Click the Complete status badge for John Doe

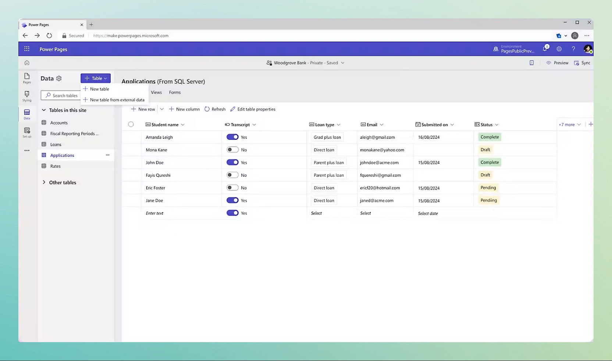(490, 162)
